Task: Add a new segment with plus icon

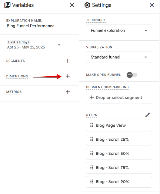Action: point(67,61)
